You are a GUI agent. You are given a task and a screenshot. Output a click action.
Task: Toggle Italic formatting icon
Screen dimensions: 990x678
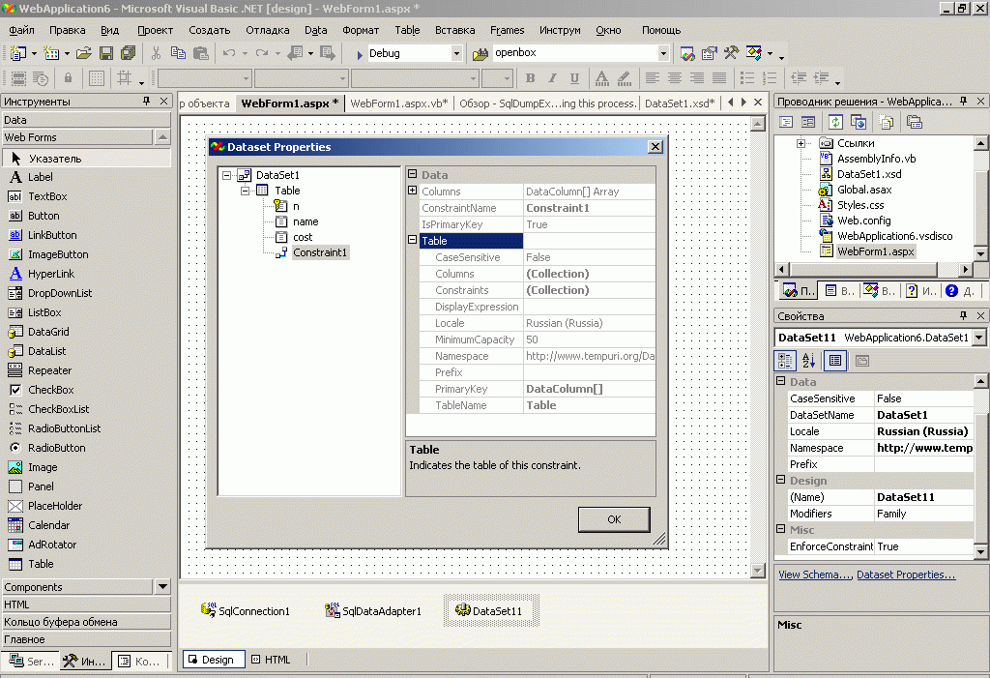coord(552,77)
